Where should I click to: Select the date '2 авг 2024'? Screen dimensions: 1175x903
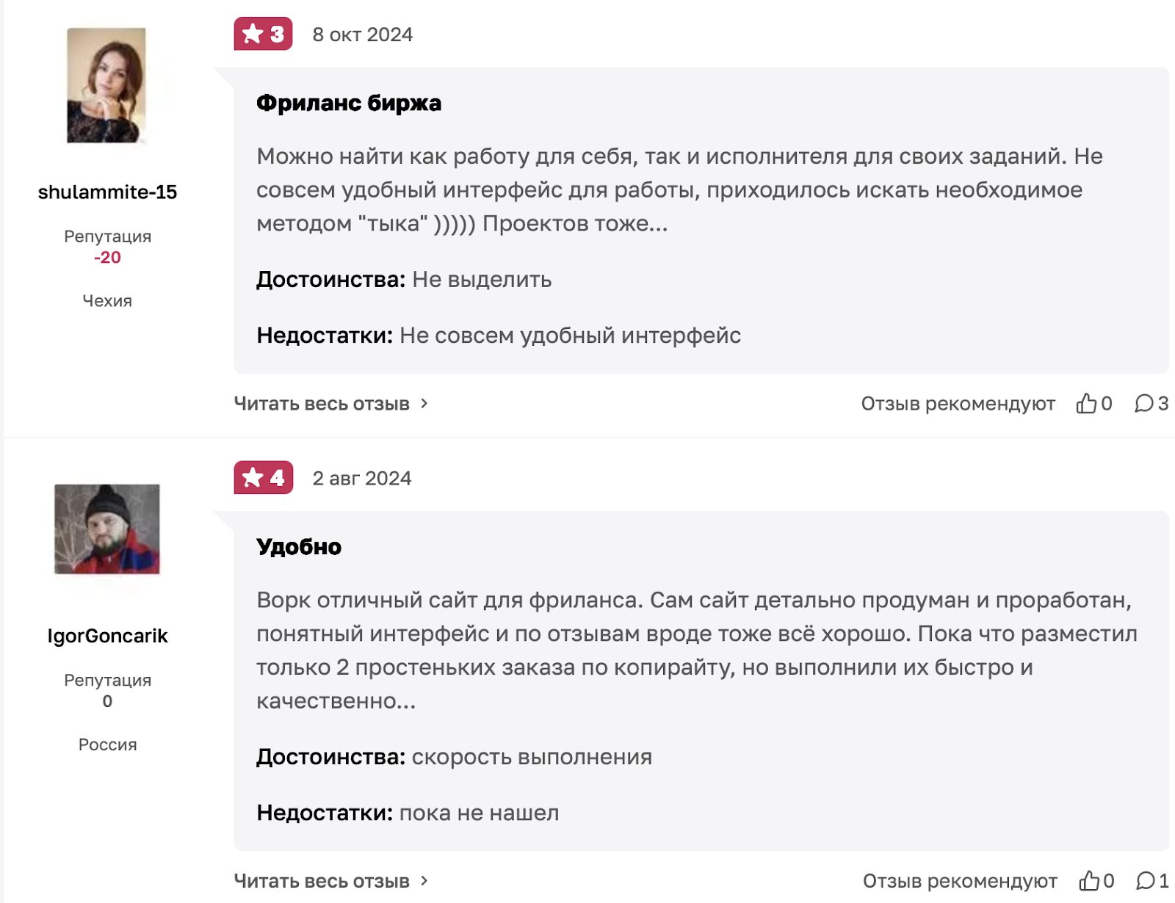click(363, 477)
